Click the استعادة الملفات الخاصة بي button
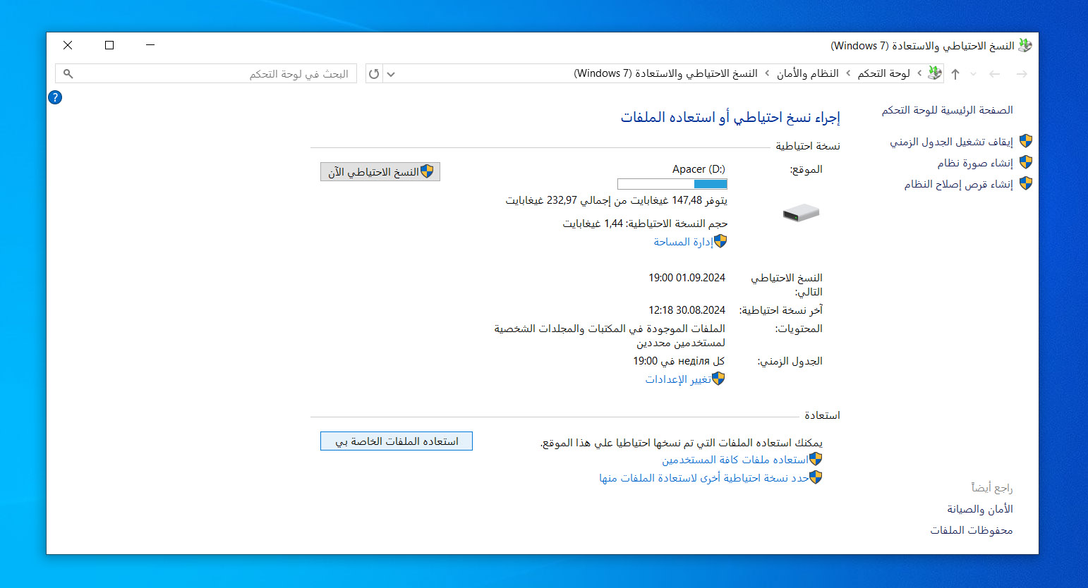This screenshot has height=588, width=1088. click(x=397, y=441)
